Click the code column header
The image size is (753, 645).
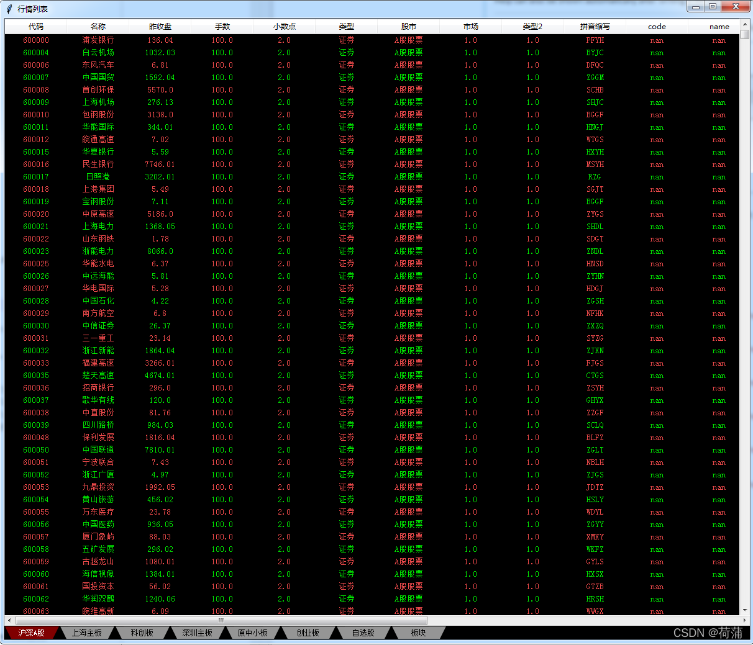pos(657,27)
